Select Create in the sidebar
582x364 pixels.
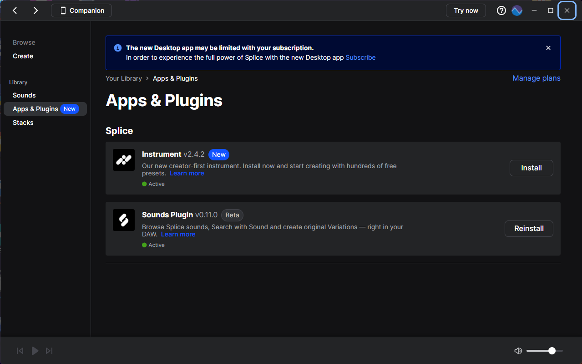[x=23, y=56]
